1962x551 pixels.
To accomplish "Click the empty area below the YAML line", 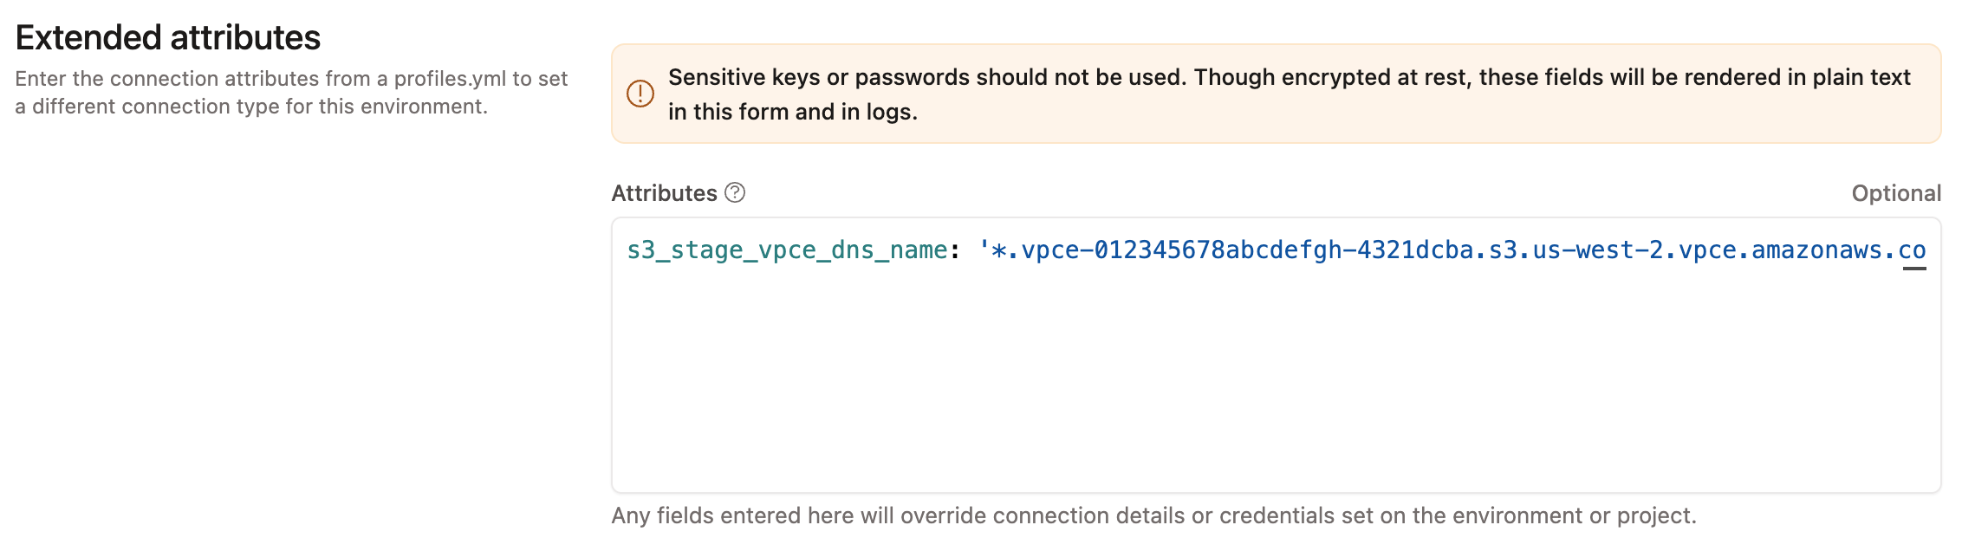I will pyautogui.click(x=1213, y=390).
